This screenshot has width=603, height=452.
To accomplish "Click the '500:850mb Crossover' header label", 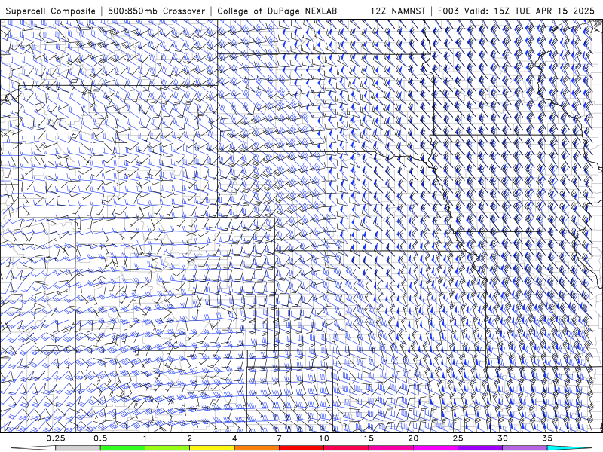I will coord(157,11).
